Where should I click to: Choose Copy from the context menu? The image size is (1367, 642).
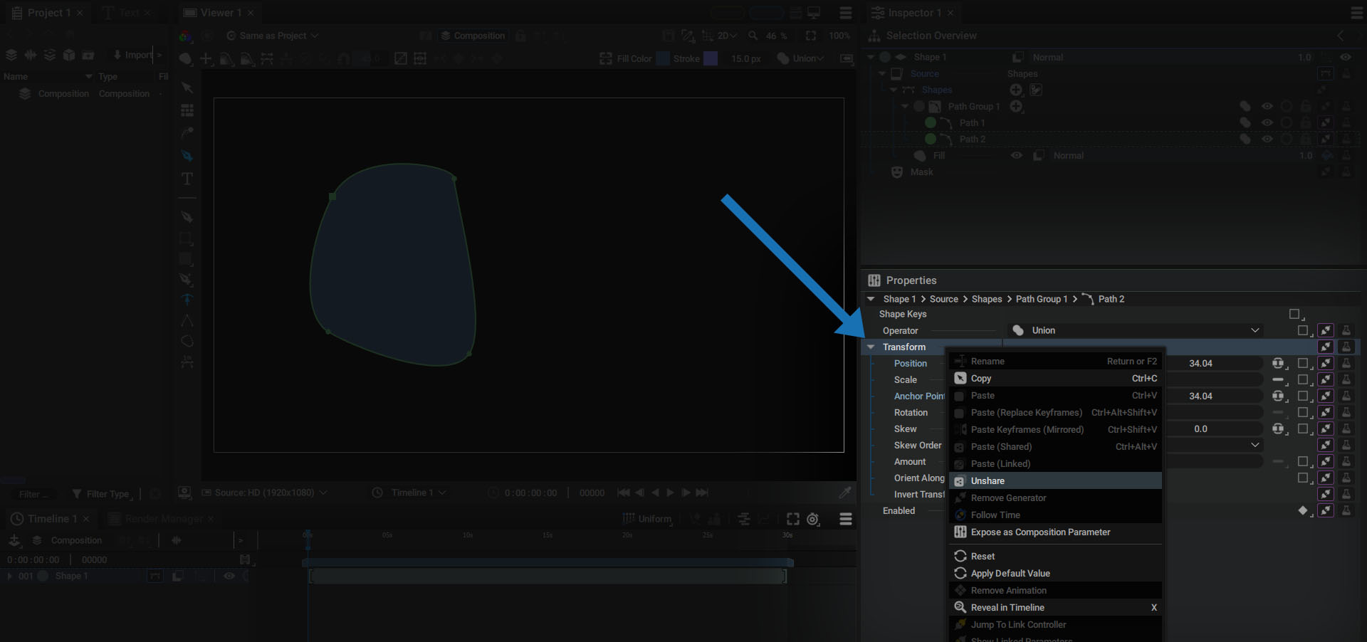click(1056, 379)
